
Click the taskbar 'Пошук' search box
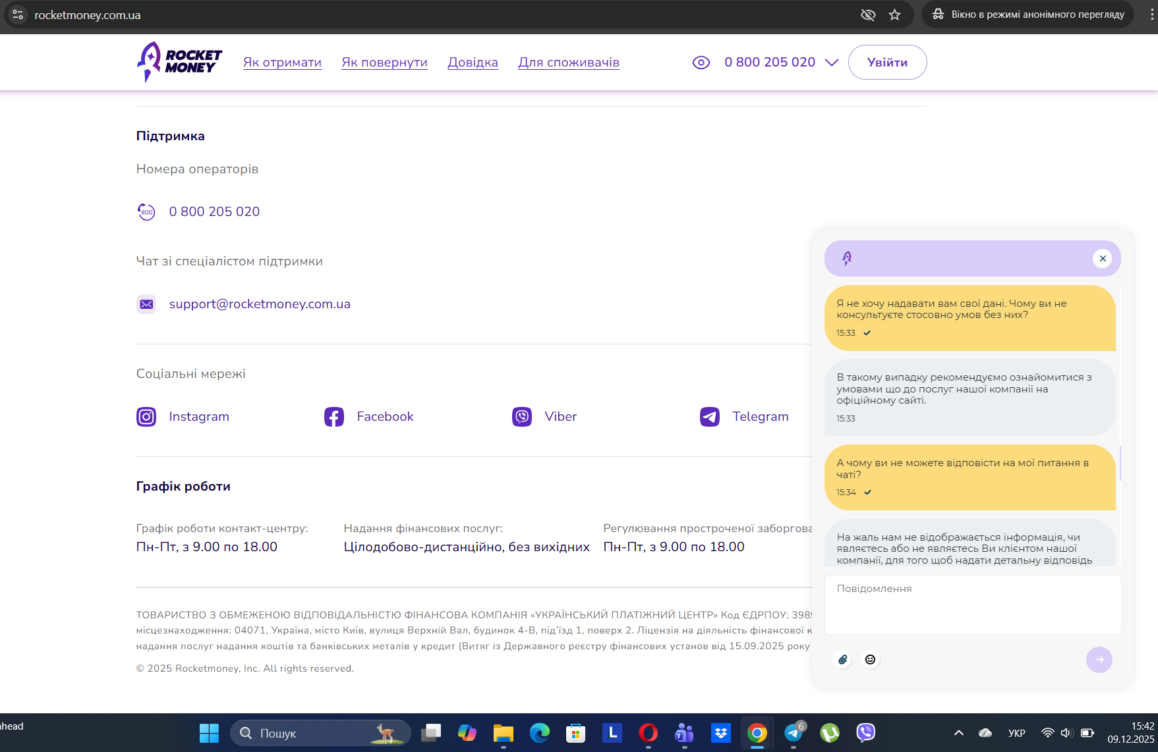coord(320,733)
